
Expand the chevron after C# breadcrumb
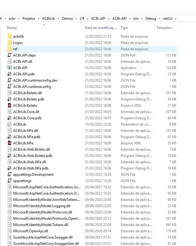tap(88, 19)
